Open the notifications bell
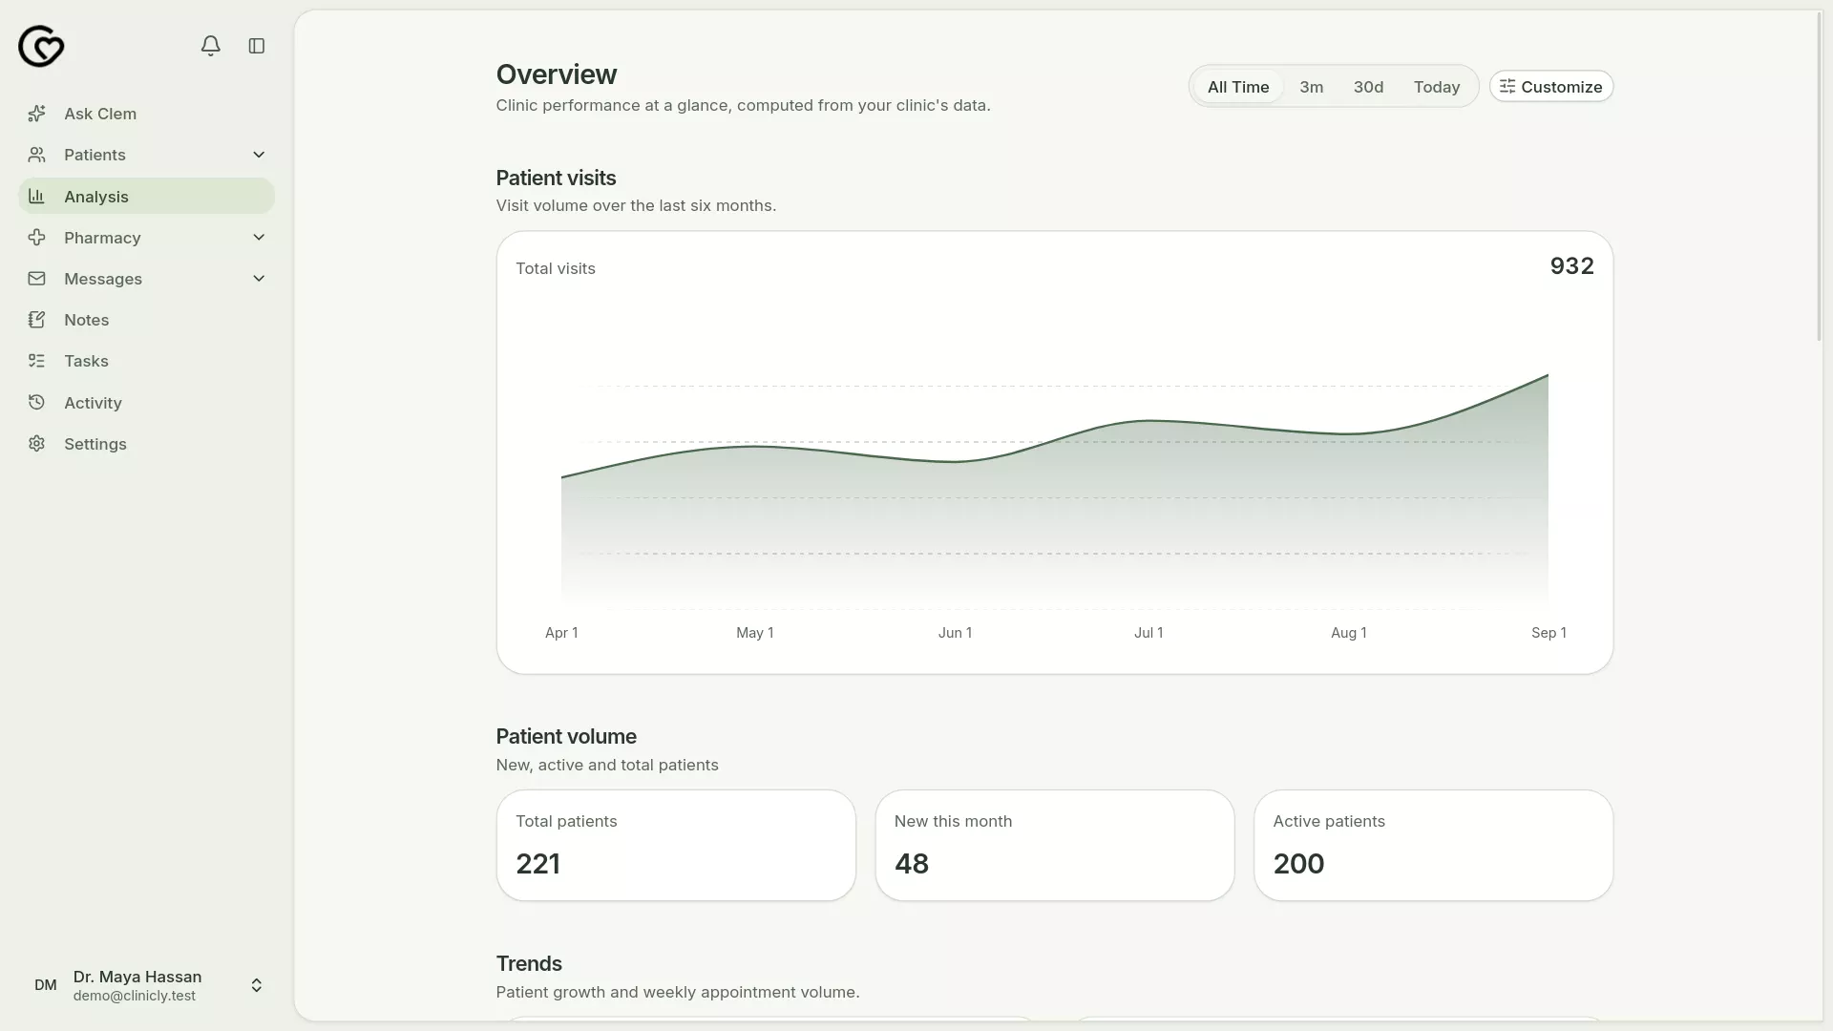The image size is (1833, 1031). tap(211, 46)
